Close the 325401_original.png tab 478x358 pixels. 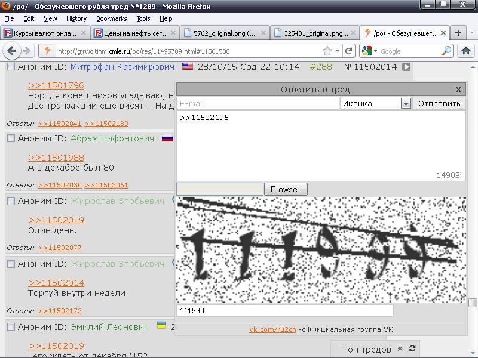(353, 33)
